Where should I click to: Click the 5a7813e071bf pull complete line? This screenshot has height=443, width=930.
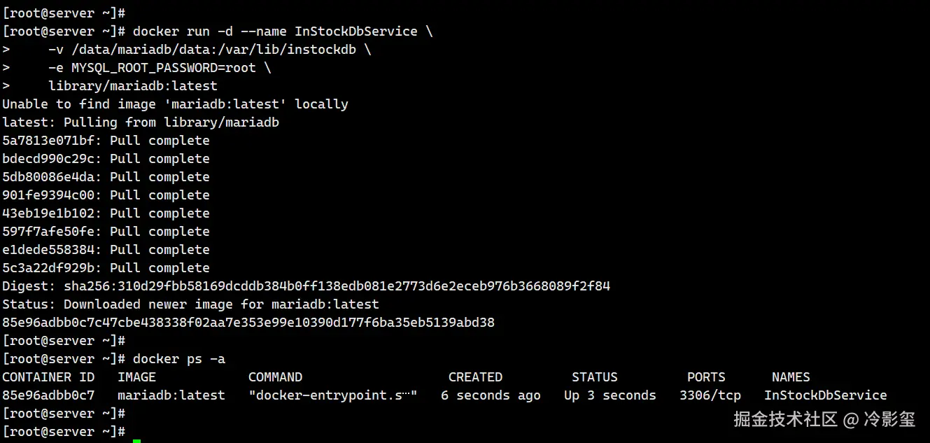pos(106,141)
